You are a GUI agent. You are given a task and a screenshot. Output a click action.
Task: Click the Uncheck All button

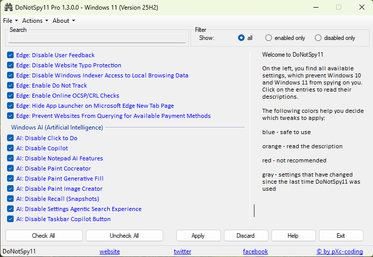[x=124, y=236]
